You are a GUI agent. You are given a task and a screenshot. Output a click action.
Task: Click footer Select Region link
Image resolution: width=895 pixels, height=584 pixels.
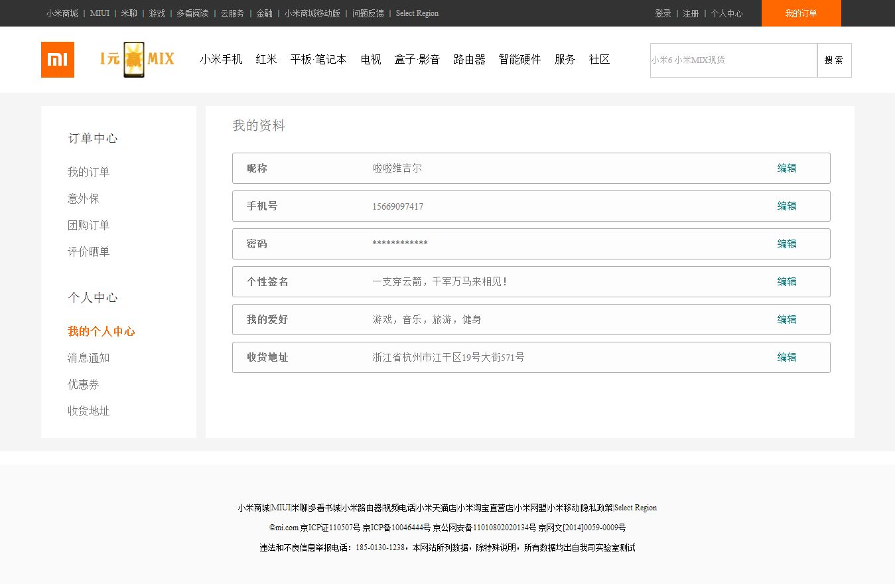tap(636, 508)
